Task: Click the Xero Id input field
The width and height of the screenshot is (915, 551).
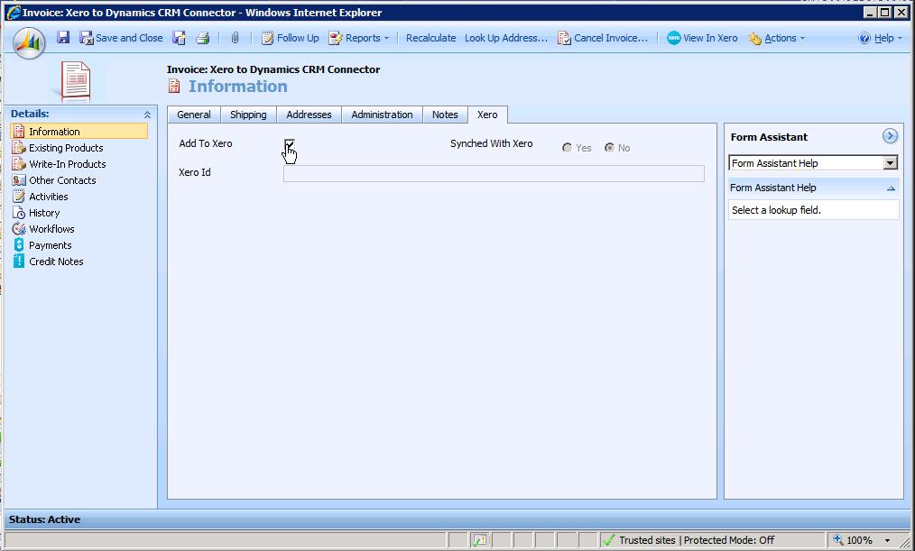Action: [x=494, y=173]
